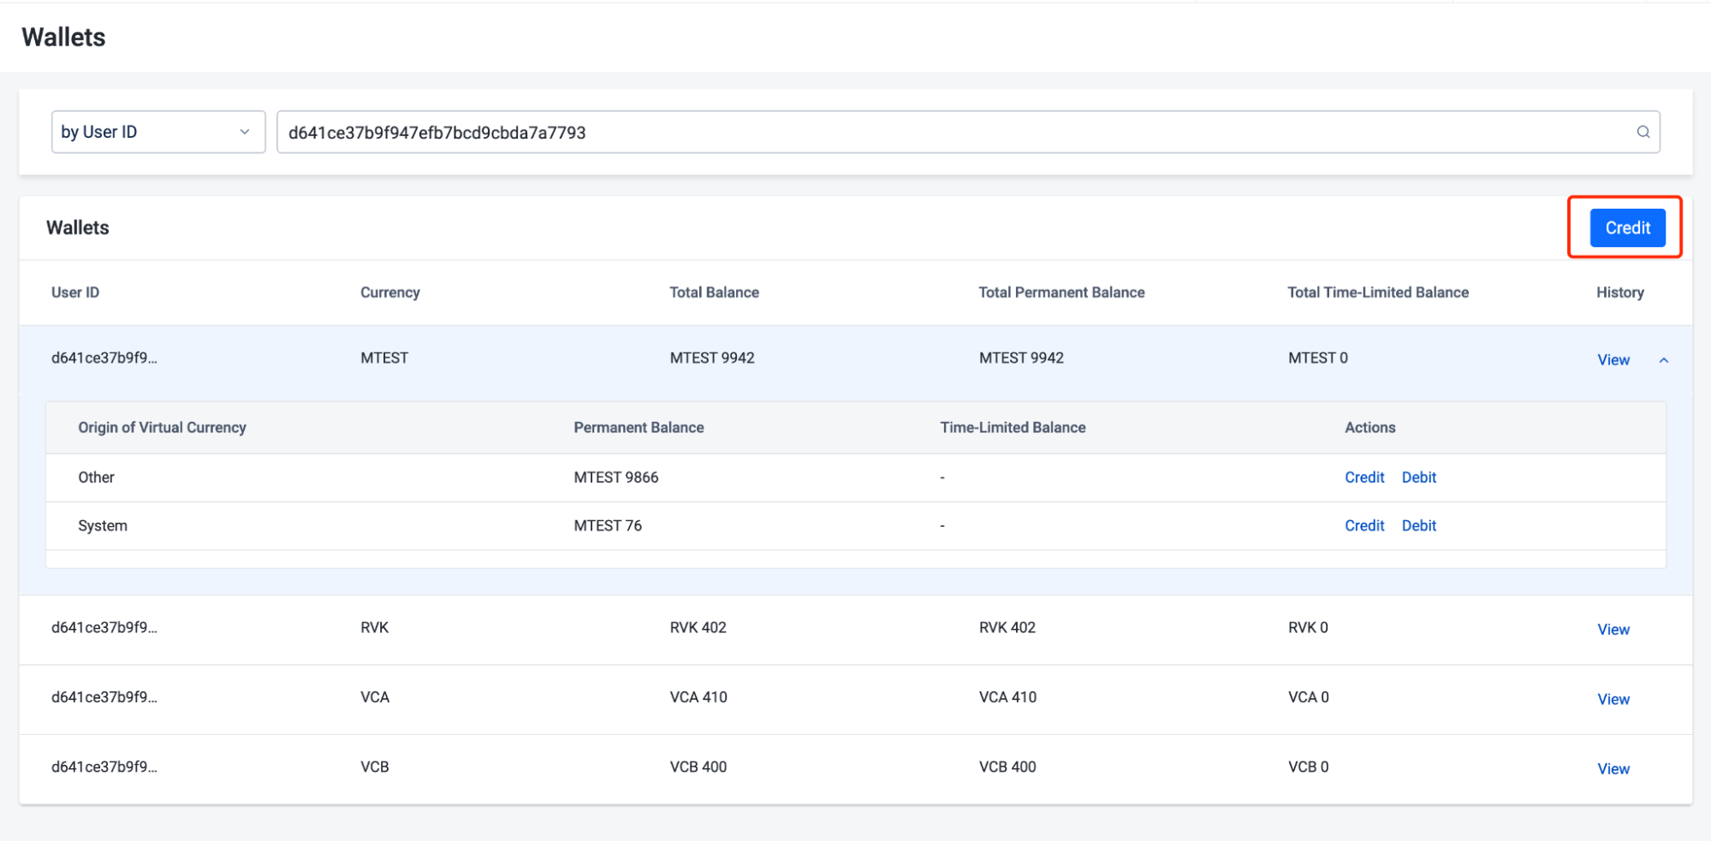Open the 'by User ID' dropdown

pyautogui.click(x=158, y=132)
